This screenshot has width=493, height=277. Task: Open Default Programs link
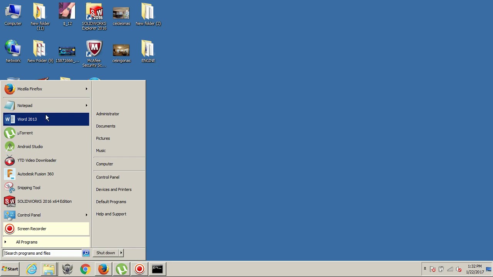pyautogui.click(x=111, y=202)
